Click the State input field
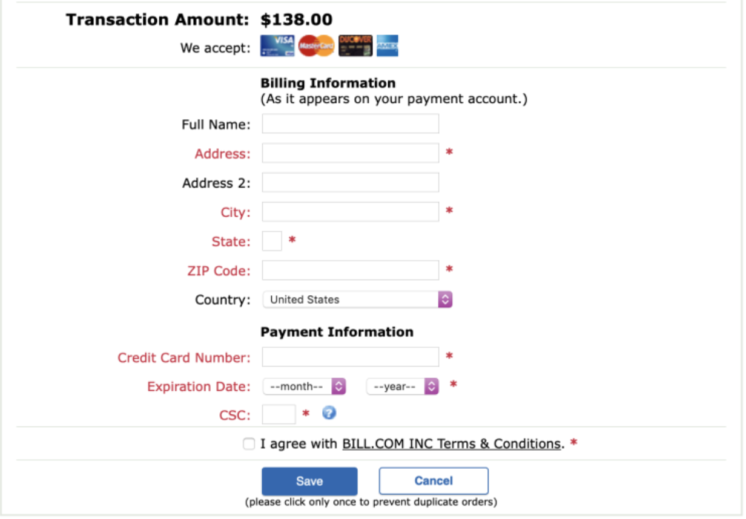The height and width of the screenshot is (519, 746). [271, 241]
